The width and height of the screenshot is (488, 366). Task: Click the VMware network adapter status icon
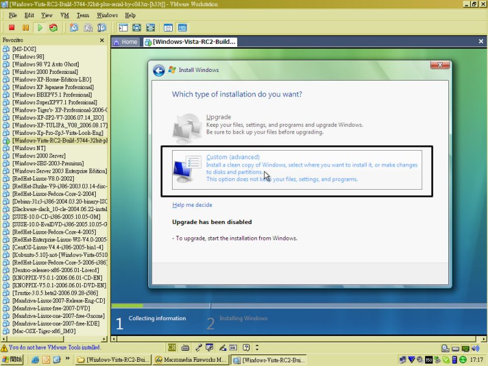465,348
